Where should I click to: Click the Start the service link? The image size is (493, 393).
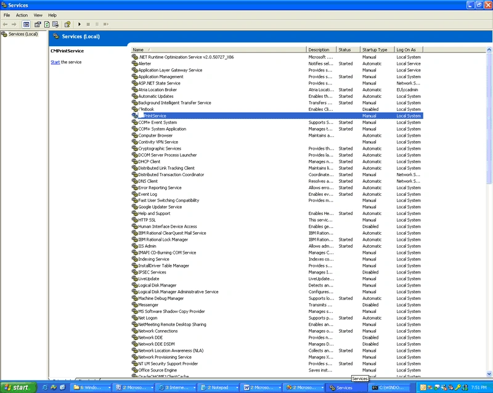pos(55,62)
